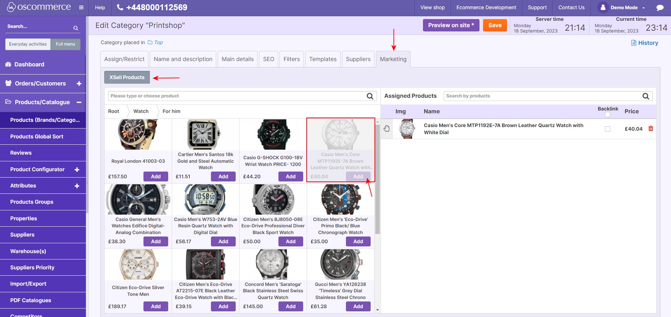Viewport: 671px width, 317px height.
Task: Click the product list scroll-down arrow
Action: point(378,310)
